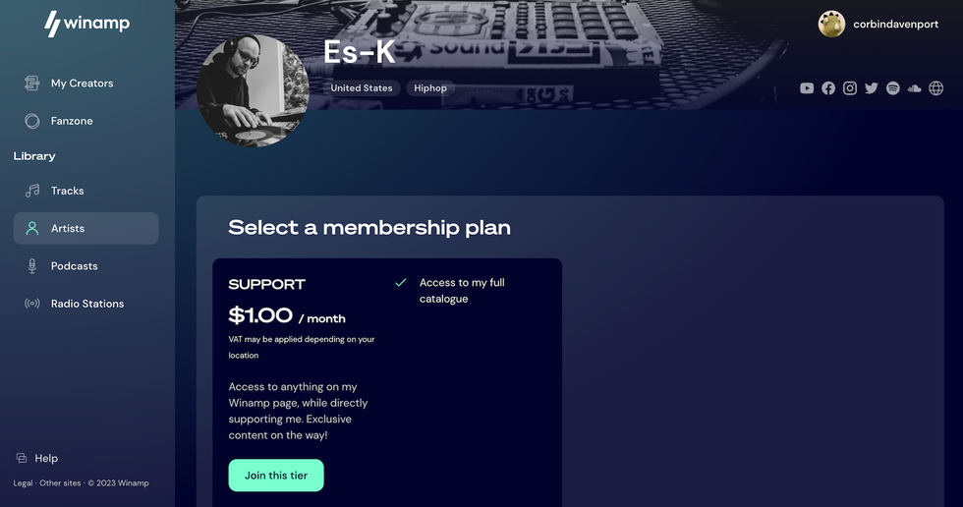Go to the Fanzone section
This screenshot has height=507, width=963.
coord(72,121)
